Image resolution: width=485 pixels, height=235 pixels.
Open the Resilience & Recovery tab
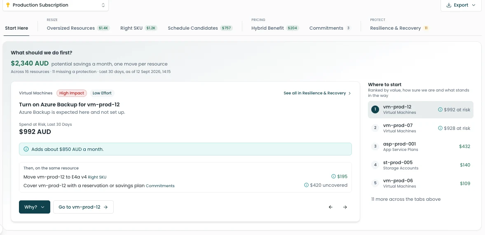click(400, 28)
